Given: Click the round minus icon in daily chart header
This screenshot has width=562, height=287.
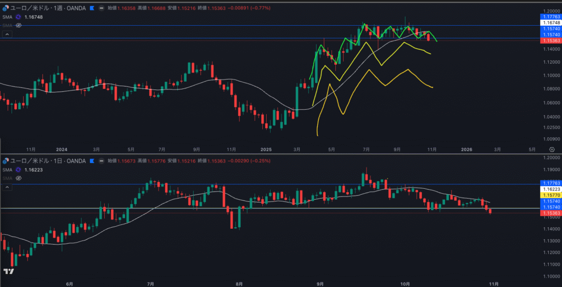Looking at the screenshot, I should point(103,161).
